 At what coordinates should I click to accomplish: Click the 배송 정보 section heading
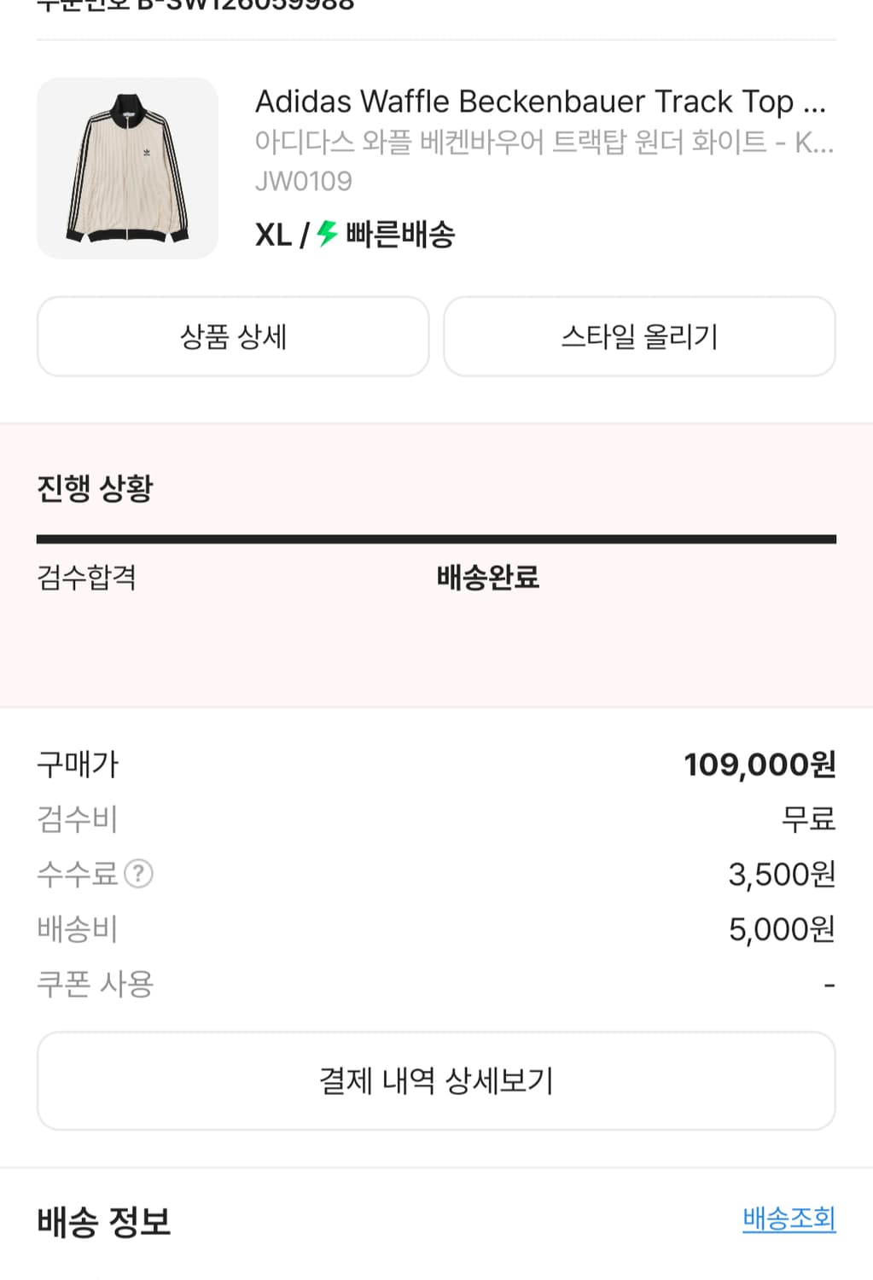[x=103, y=1222]
